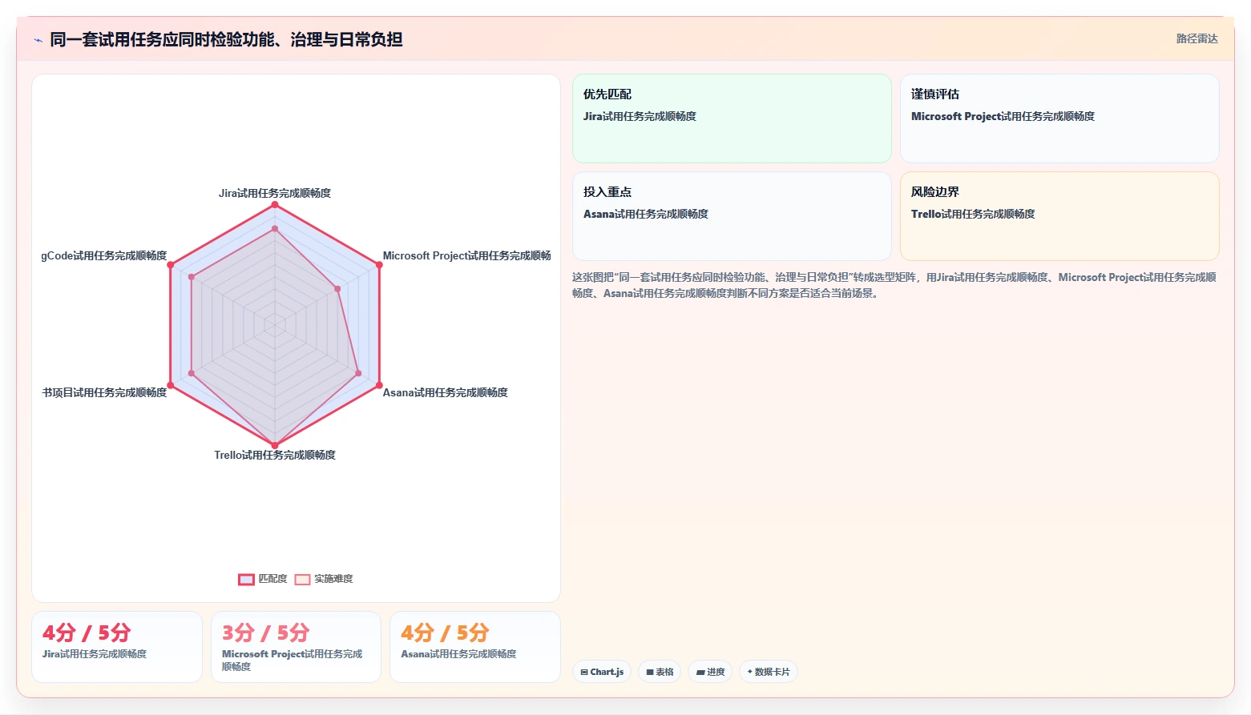Toggle the 匹配度 legend item
This screenshot has width=1251, height=715.
point(263,579)
